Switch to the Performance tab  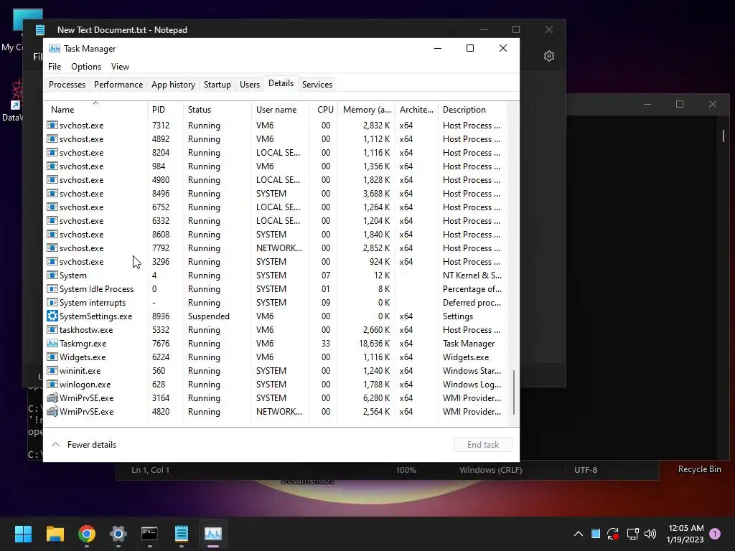tap(118, 85)
